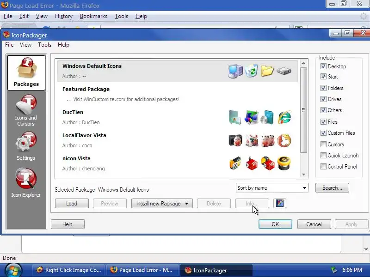Toggle the Folders checkbox

323,88
